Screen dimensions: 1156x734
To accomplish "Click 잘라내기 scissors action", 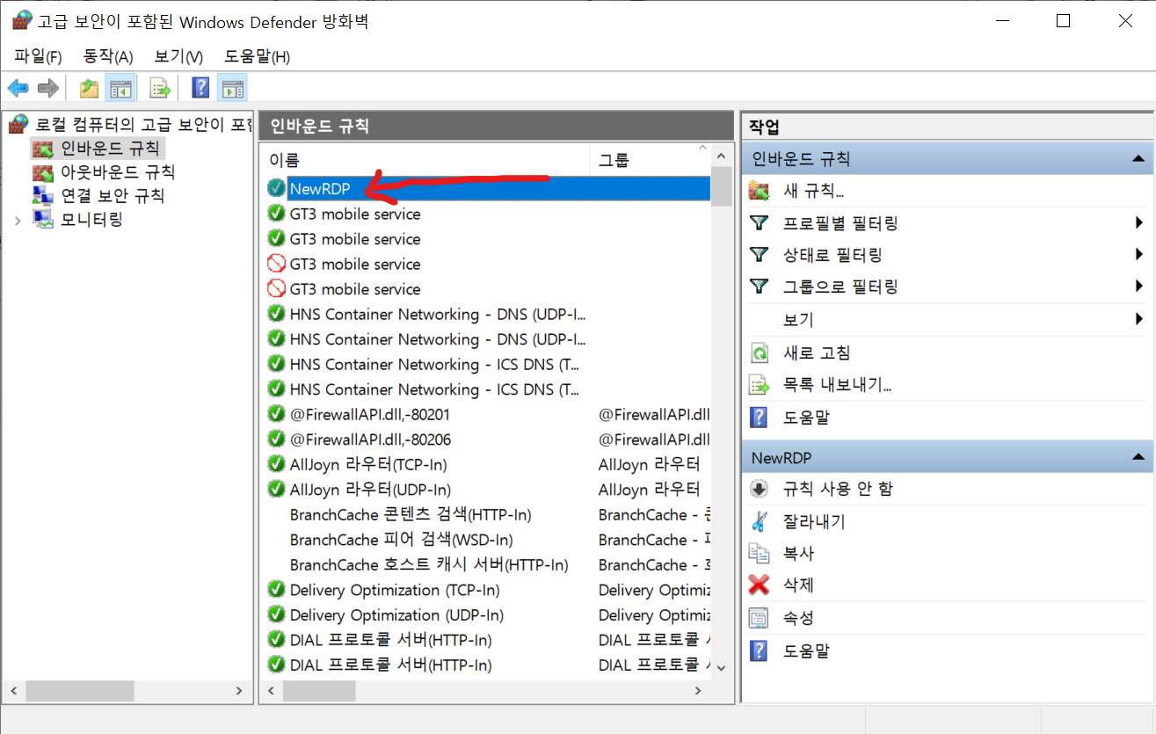I will 814,521.
